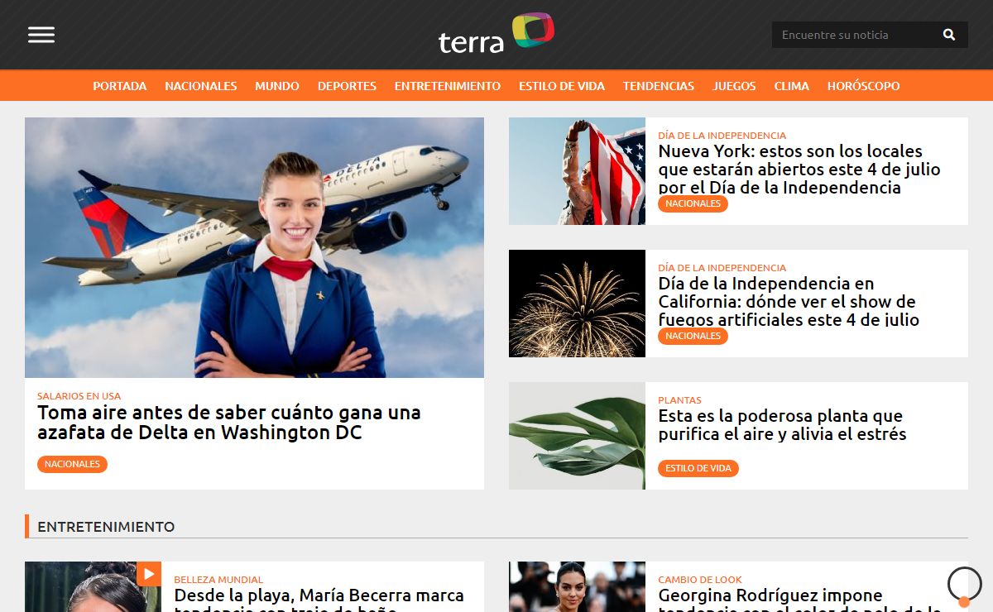
Task: Click DÍA DE LA INDEPENDENCIA label above Nueva York headline
Action: tap(722, 136)
